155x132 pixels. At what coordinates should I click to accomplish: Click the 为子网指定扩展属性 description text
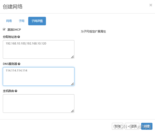pyautogui.click(x=93, y=31)
